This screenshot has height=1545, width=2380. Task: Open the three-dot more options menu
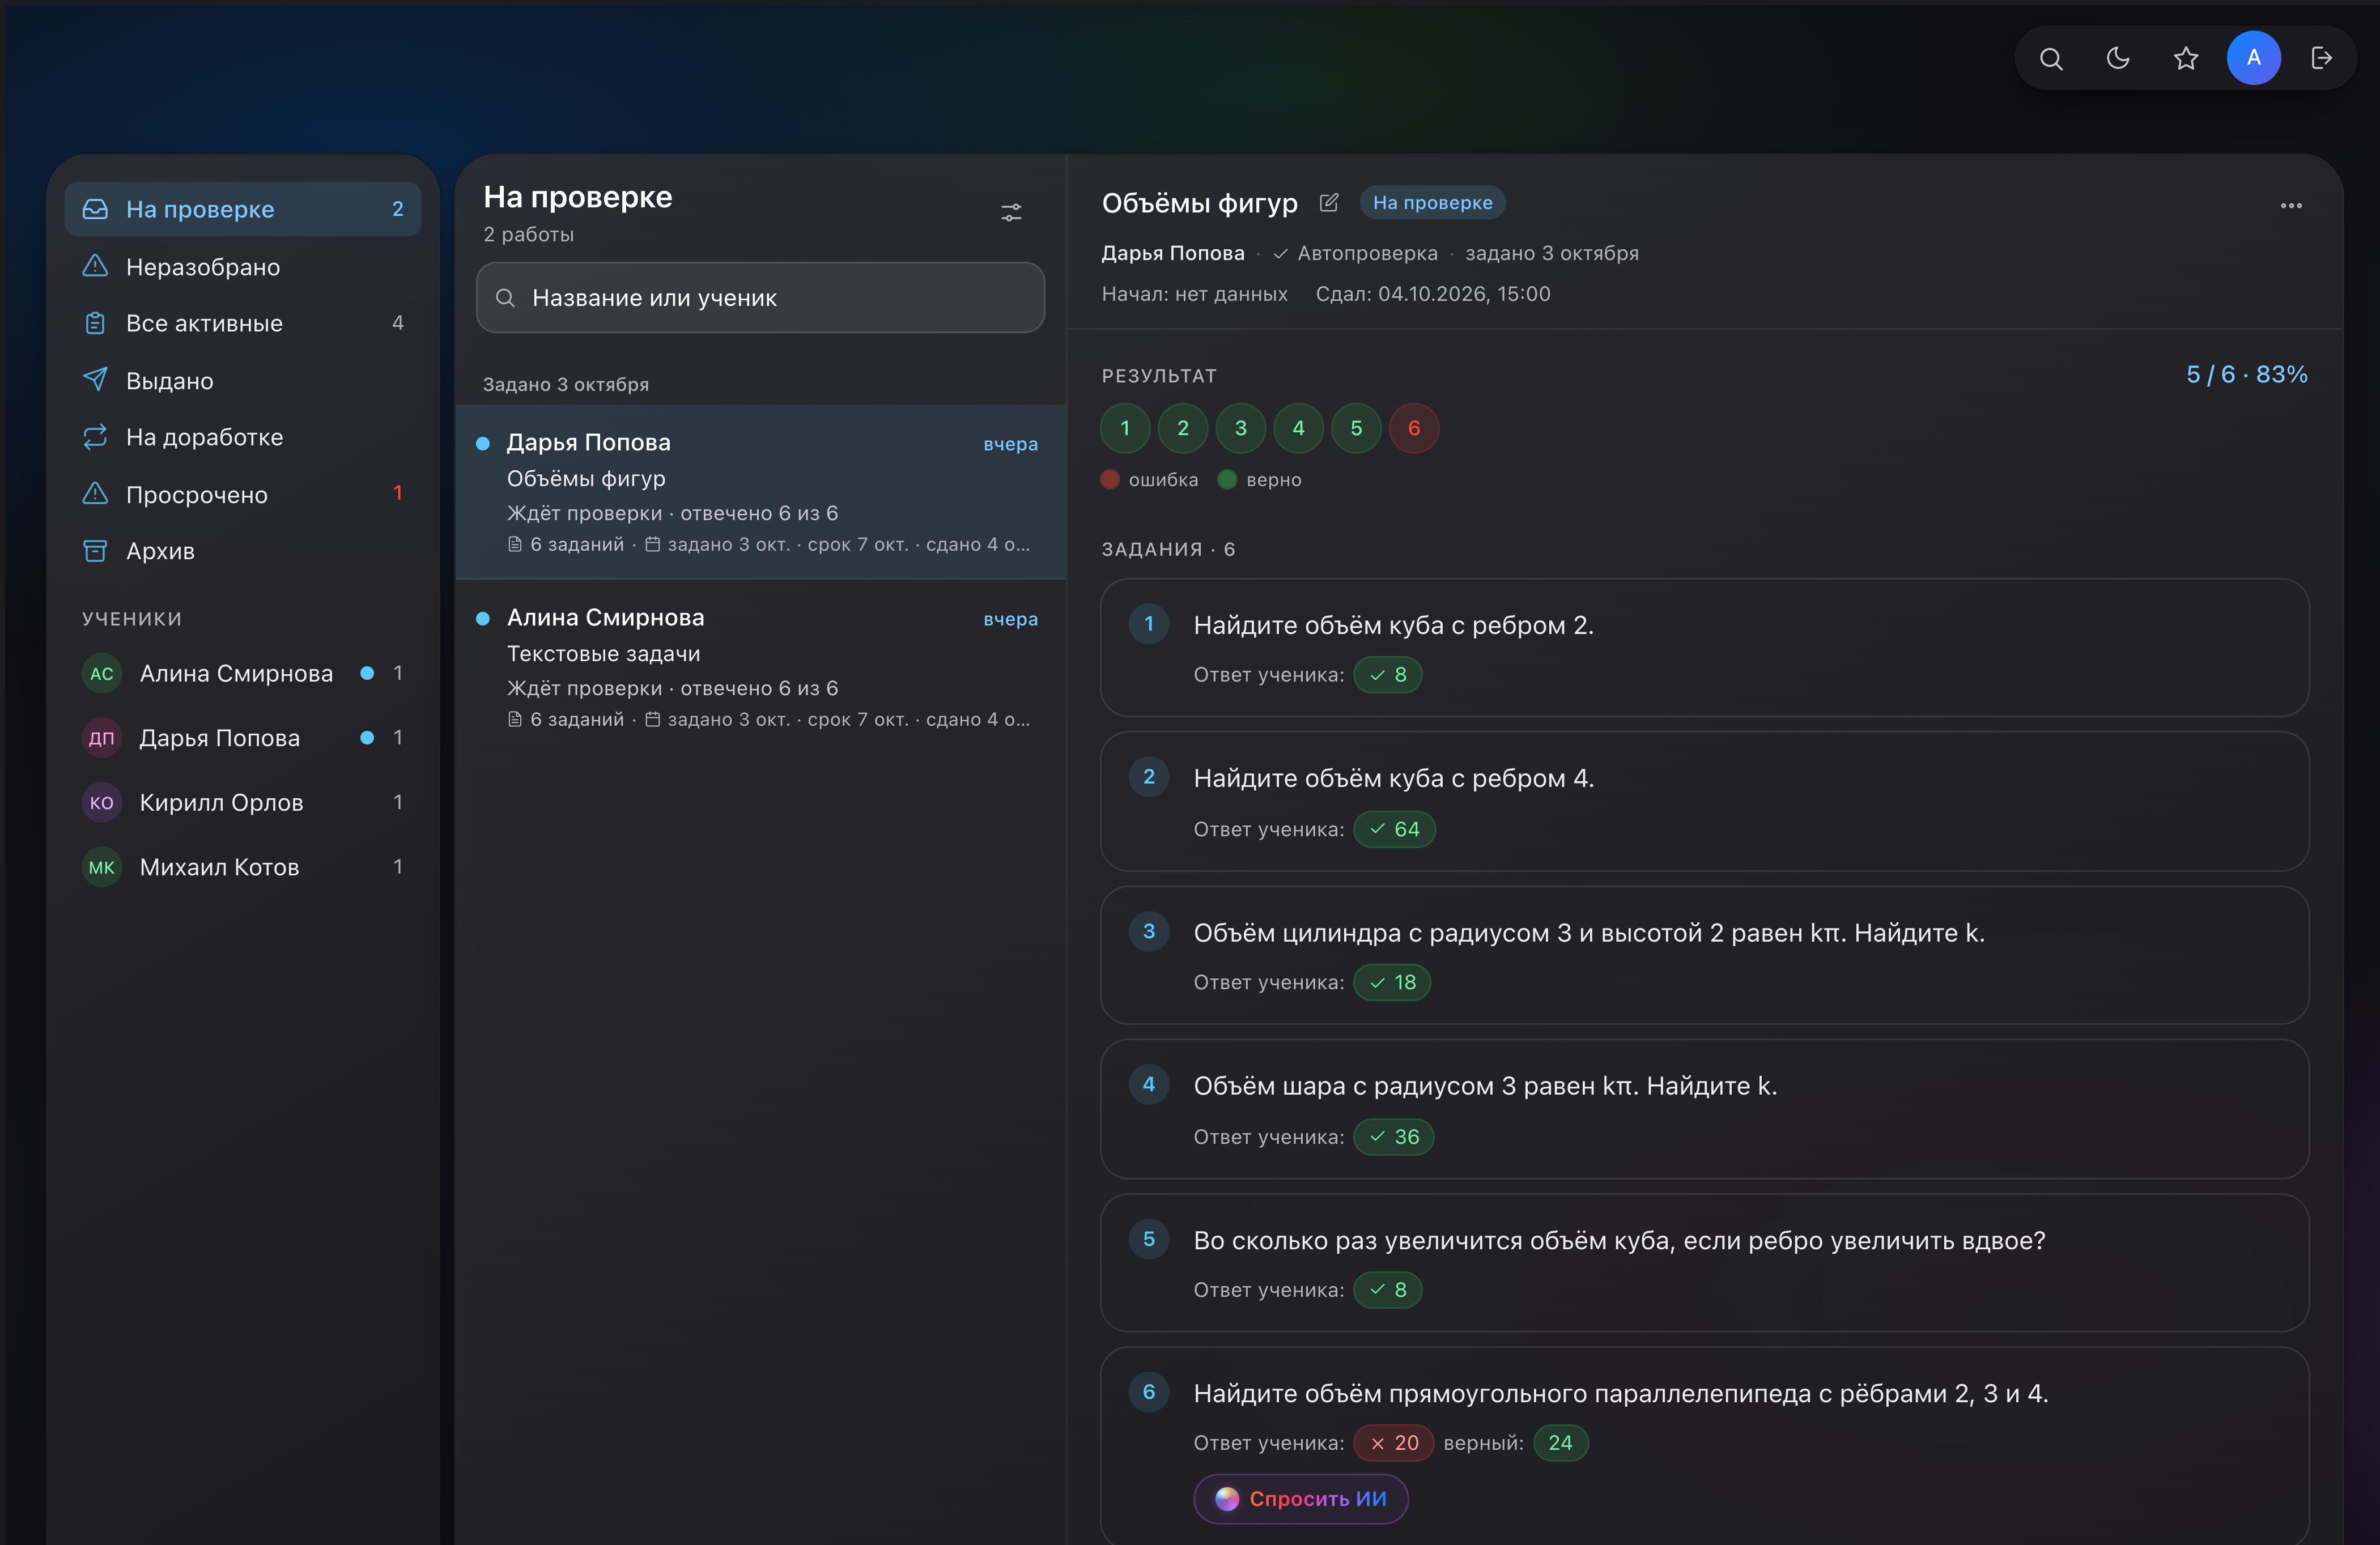(x=2291, y=206)
